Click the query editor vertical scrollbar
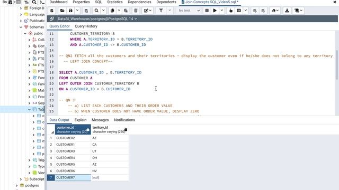Image resolution: width=339 pixels, height=190 pixels. click(x=337, y=64)
